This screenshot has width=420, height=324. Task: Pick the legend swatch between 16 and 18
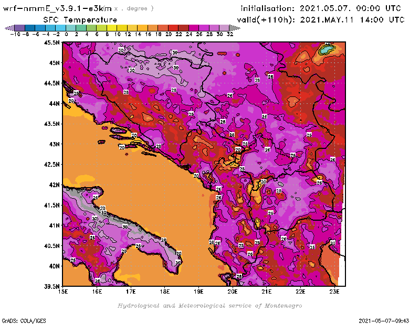[153, 28]
